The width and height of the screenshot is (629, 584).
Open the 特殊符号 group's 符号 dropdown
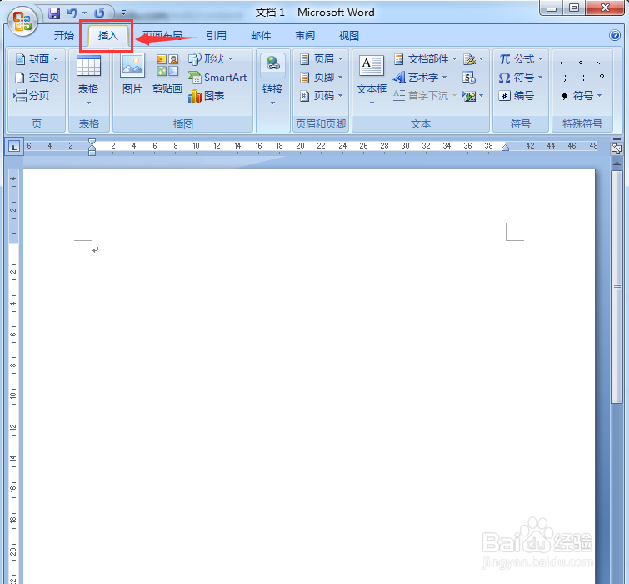click(582, 96)
